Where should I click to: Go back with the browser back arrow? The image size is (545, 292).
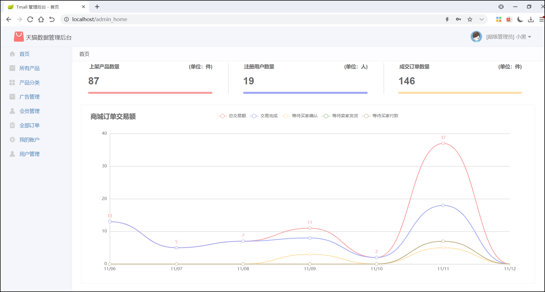click(9, 19)
